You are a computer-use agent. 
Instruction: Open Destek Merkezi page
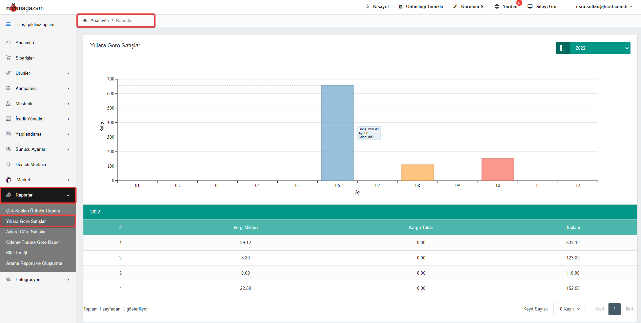31,164
